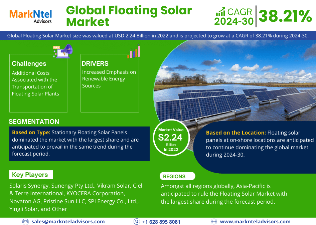Open sales@marknteladvisors.com email link
The image size is (316, 225).
(68, 222)
